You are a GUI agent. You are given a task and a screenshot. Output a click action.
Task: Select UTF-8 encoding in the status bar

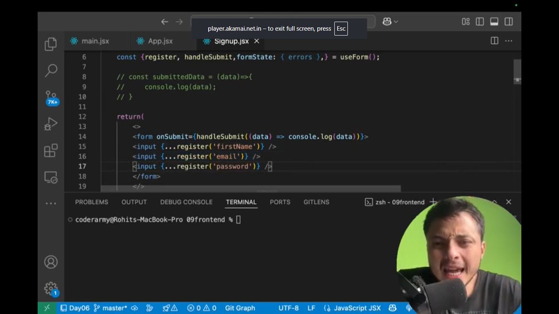(289, 307)
